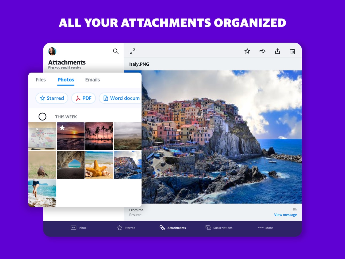Delete the Italy.PNG attachment
Viewport: 345px width, 259px height.
click(292, 51)
